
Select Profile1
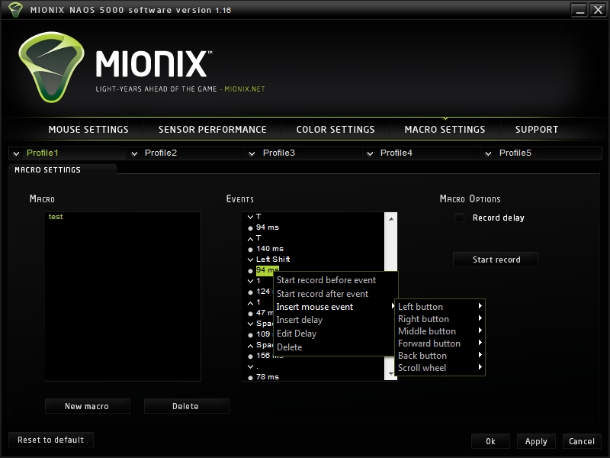click(x=43, y=153)
